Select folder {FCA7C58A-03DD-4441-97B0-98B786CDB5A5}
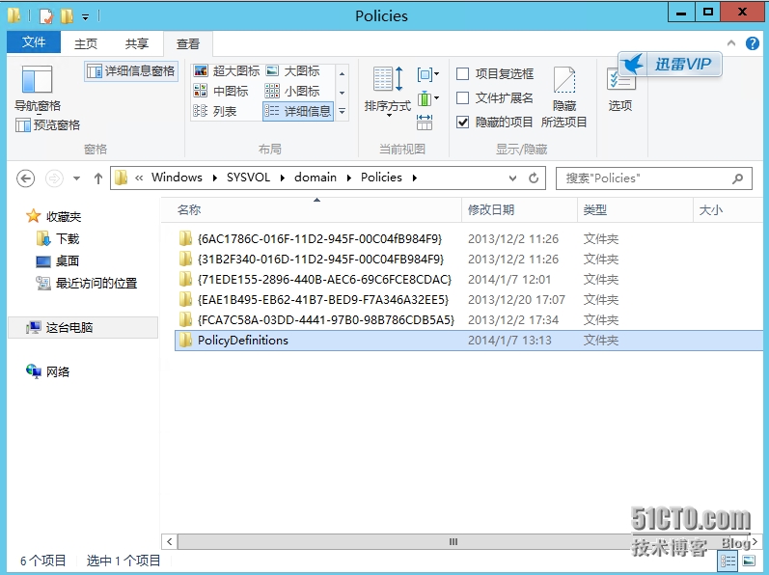This screenshot has height=575, width=769. (325, 320)
